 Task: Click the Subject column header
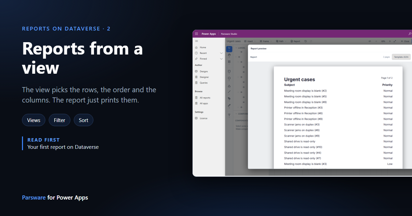(289, 85)
